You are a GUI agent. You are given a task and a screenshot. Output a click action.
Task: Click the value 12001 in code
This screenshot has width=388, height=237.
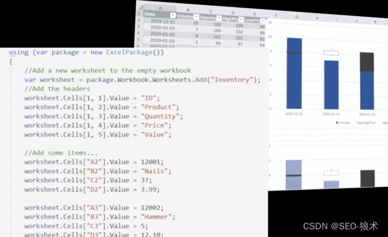click(151, 162)
